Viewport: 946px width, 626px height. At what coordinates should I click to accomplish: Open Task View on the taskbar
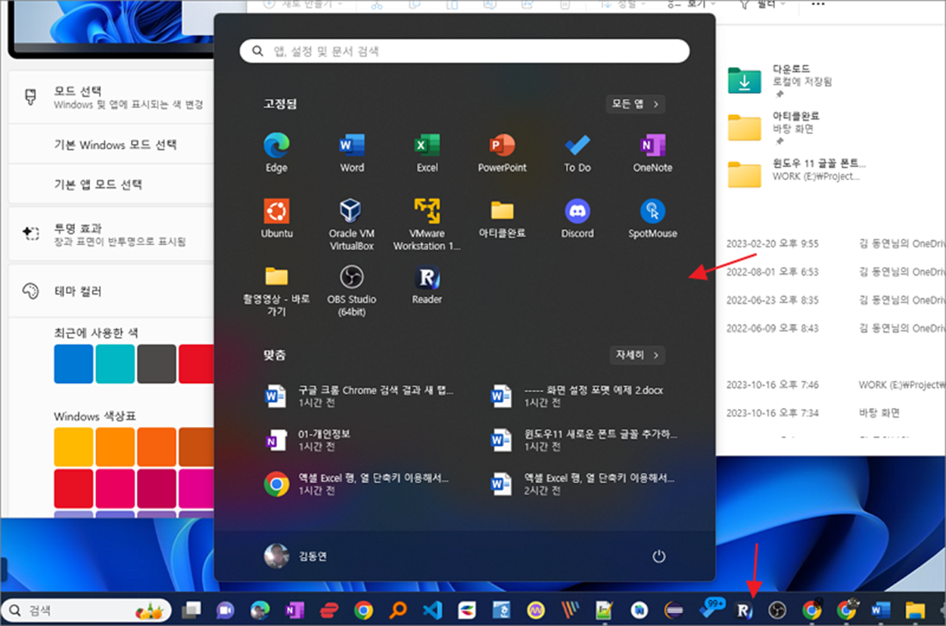(192, 610)
